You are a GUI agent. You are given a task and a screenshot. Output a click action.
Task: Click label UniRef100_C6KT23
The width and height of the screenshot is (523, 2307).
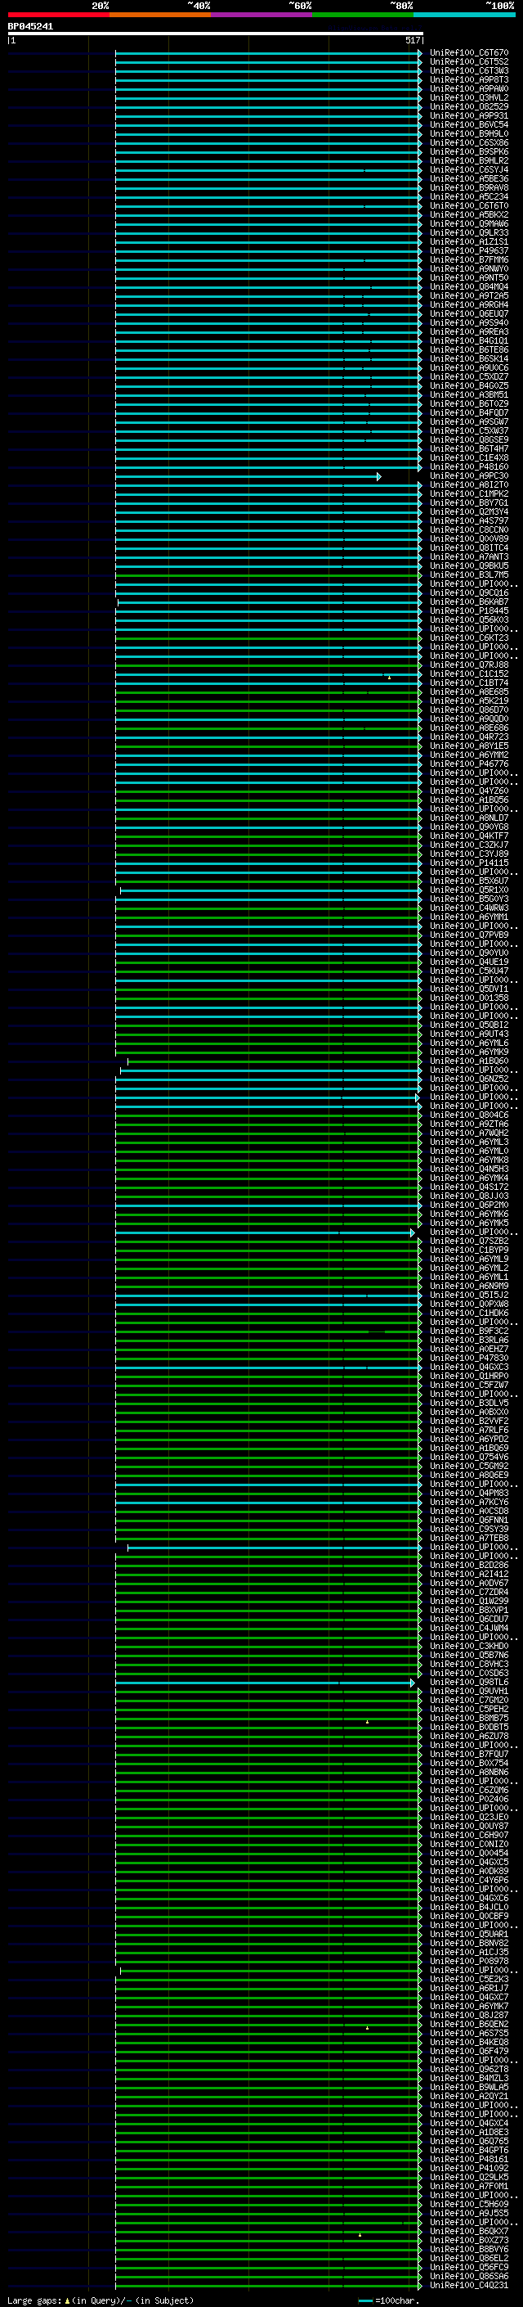click(468, 638)
